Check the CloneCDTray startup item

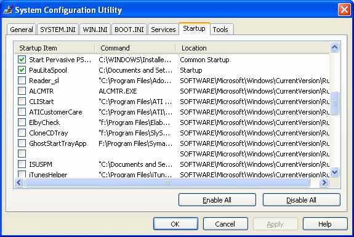22,133
